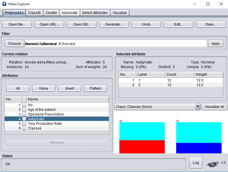Select the Astigmatic row in attributes list

[x=57, y=119]
